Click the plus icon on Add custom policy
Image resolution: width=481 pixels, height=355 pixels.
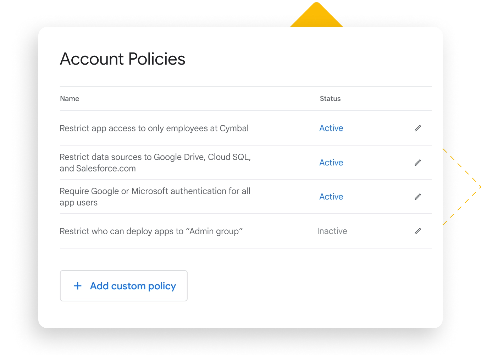77,286
